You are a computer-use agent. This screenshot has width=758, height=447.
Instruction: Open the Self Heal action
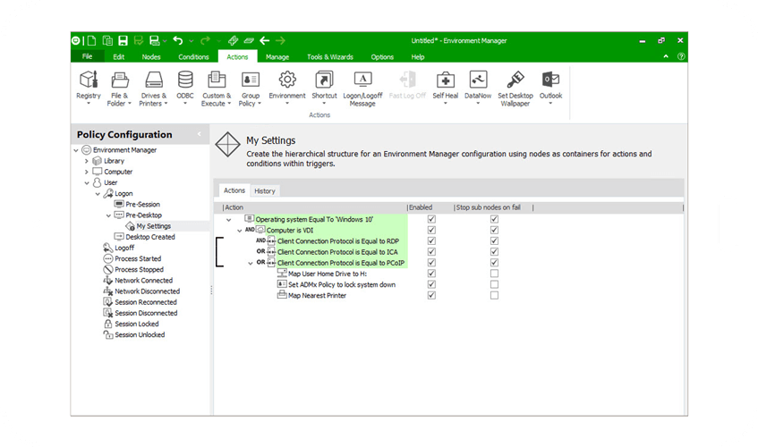(x=445, y=82)
